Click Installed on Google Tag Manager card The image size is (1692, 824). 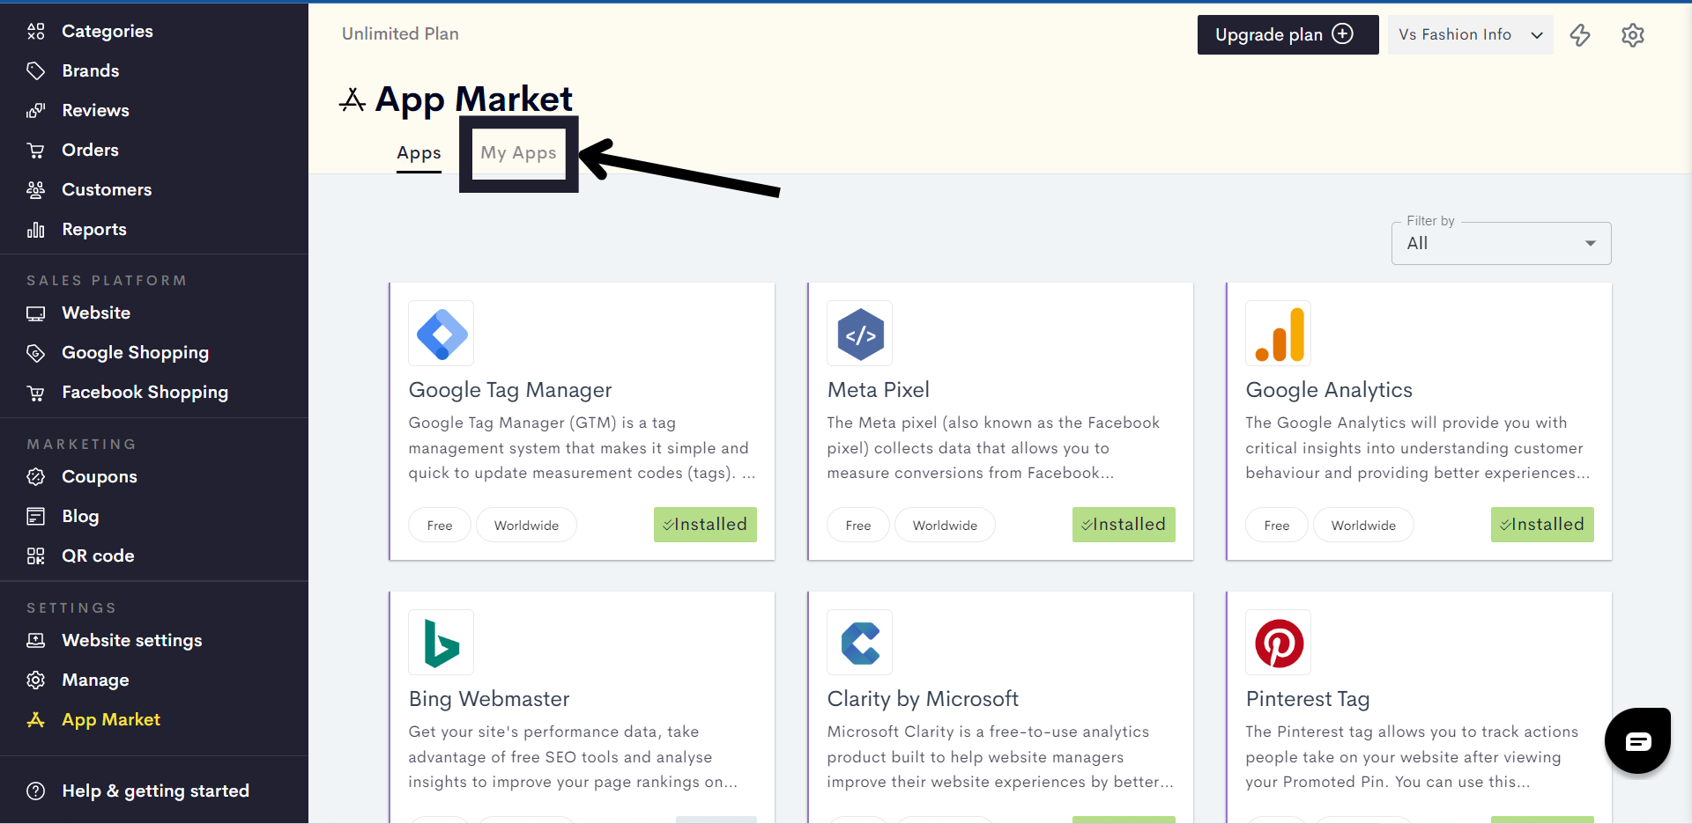click(705, 525)
